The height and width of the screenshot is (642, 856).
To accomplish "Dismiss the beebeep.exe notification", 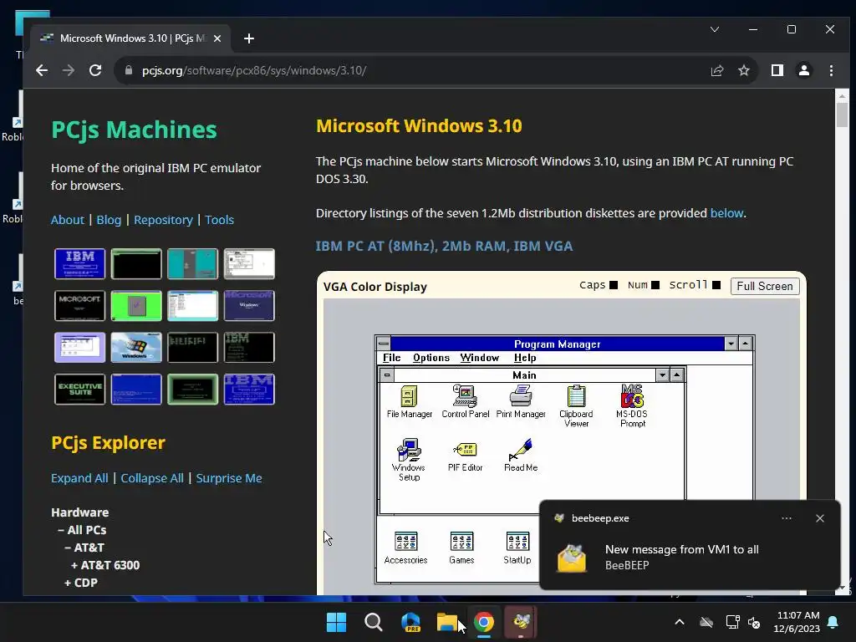I will click(819, 518).
